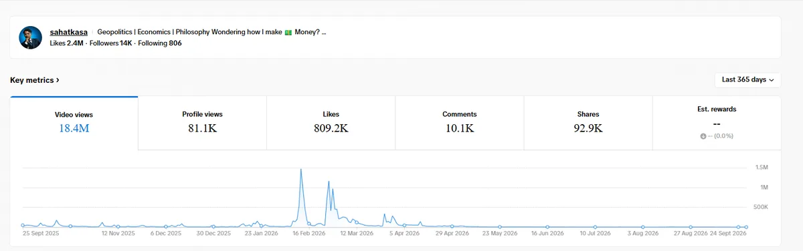Click the 10.1K comments value
The width and height of the screenshot is (803, 251).
click(x=459, y=128)
